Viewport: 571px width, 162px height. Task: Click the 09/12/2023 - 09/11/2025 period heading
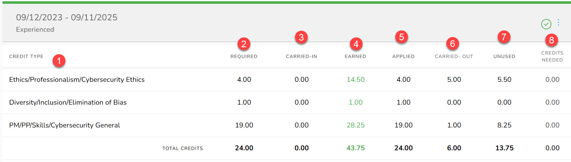click(x=67, y=17)
